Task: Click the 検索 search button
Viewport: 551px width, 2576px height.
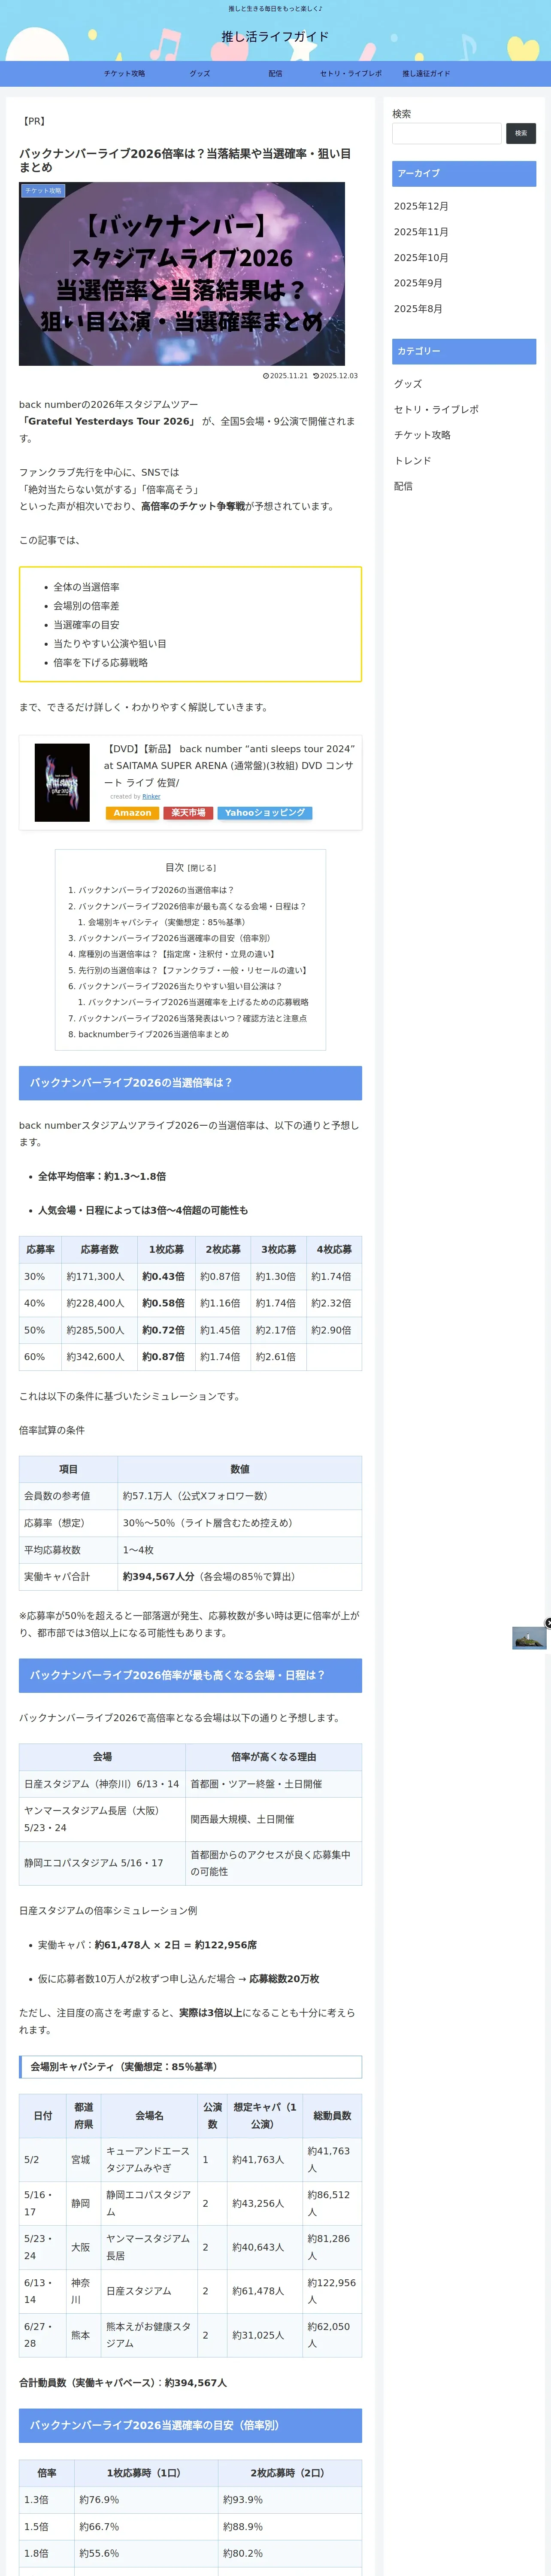Action: [x=521, y=133]
